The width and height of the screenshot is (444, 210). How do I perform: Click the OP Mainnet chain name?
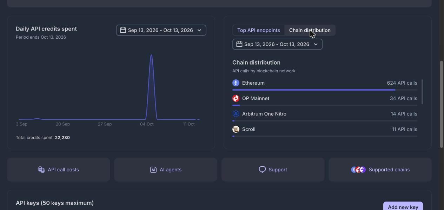256,98
